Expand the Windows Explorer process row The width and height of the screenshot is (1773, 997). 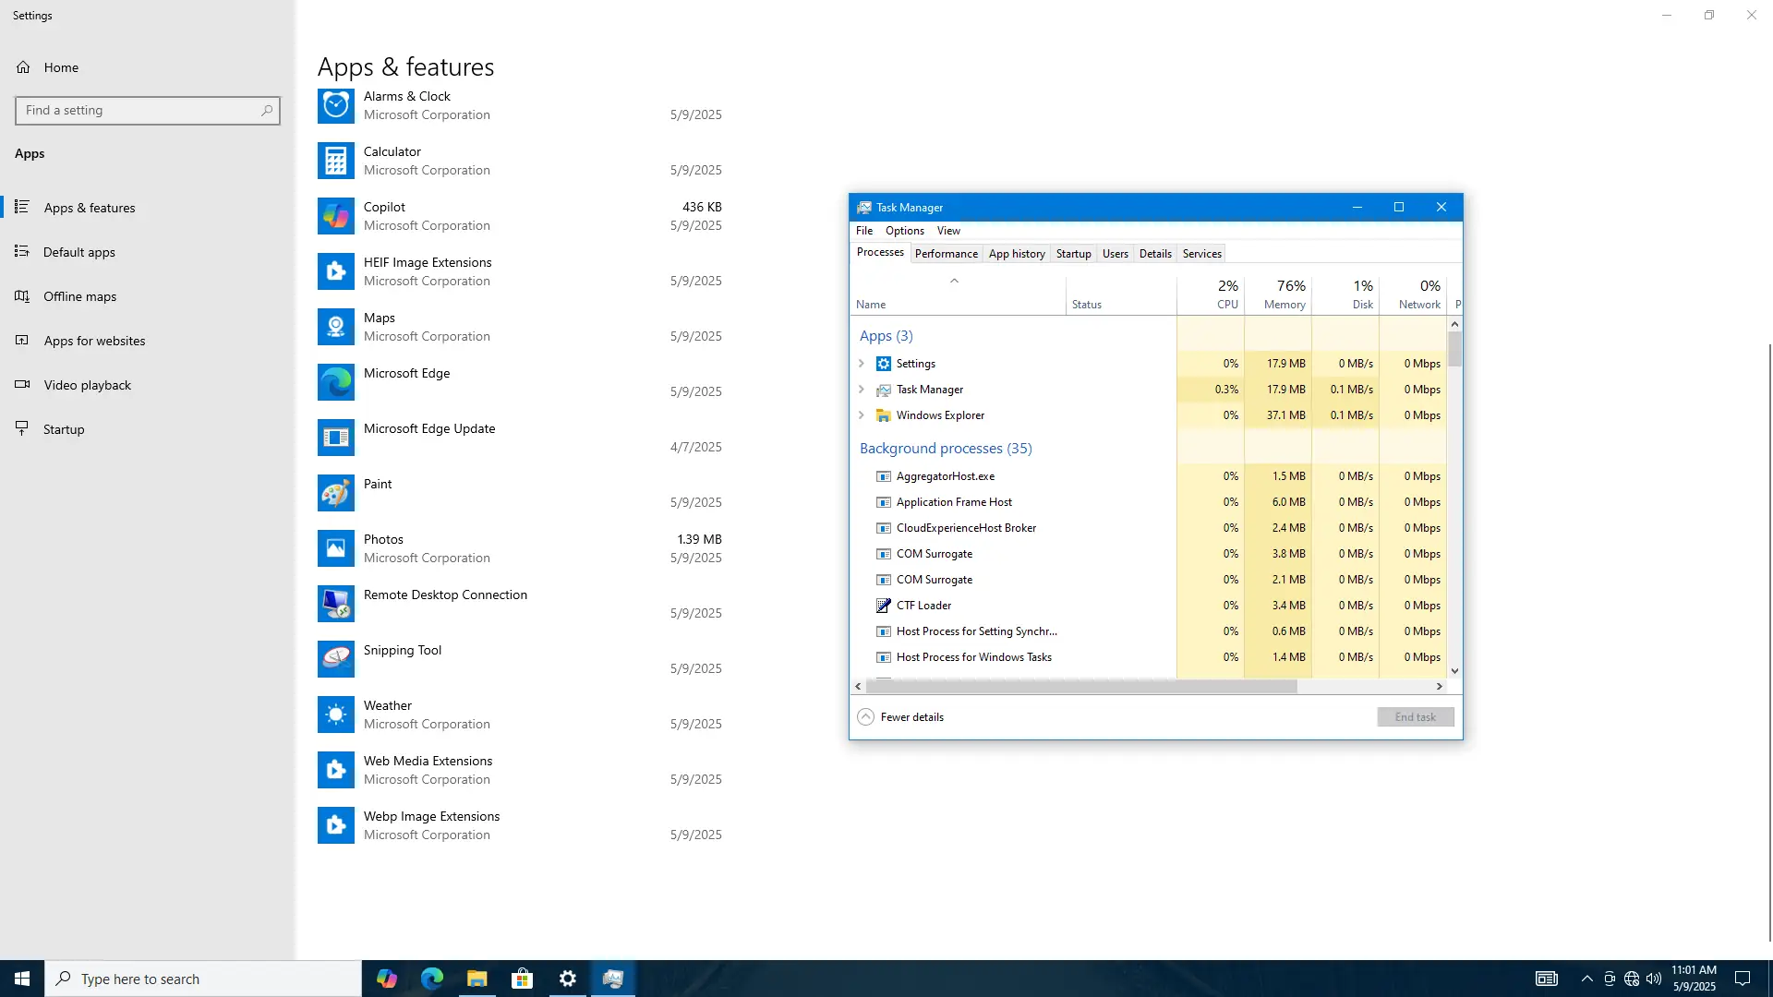point(862,415)
